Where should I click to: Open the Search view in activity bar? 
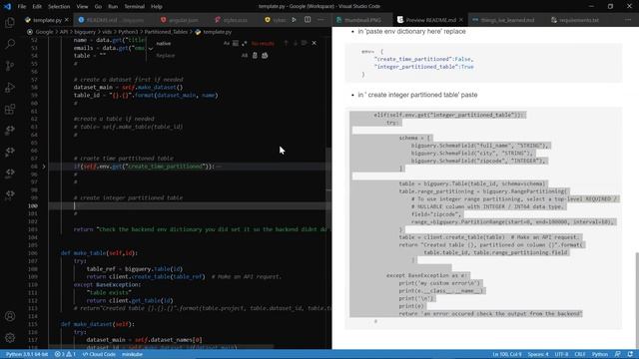click(10, 43)
